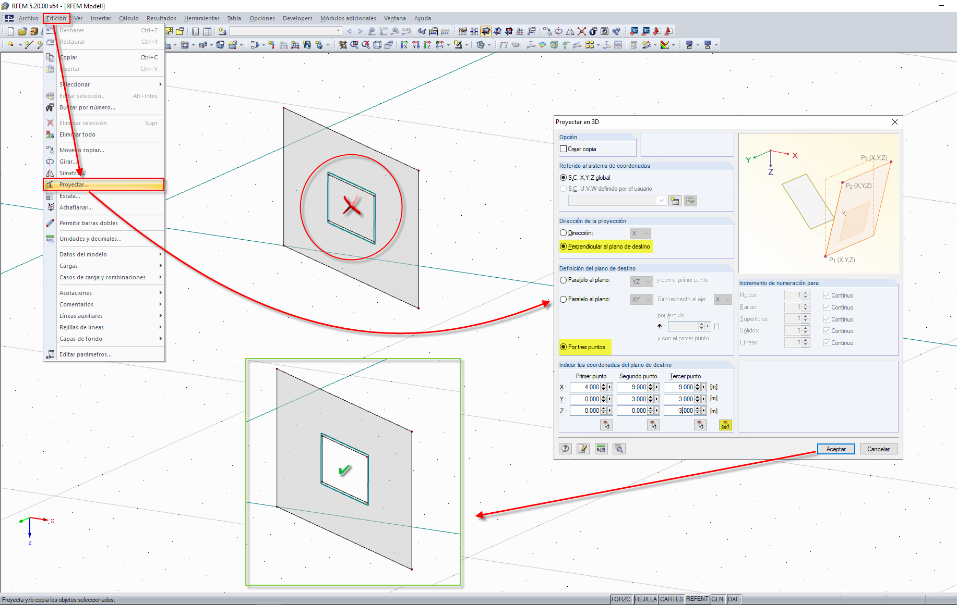Select second Paralelo al plano radio (XY)

pos(563,300)
